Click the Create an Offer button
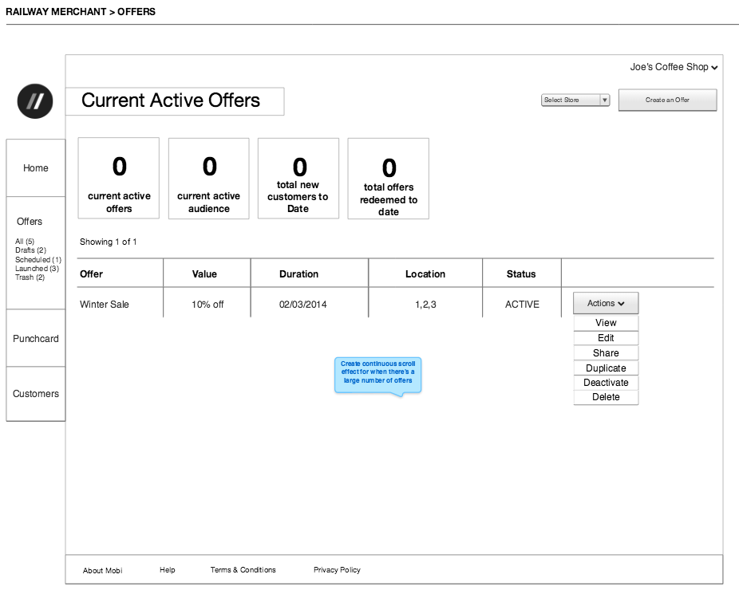This screenshot has width=739, height=590. point(667,100)
